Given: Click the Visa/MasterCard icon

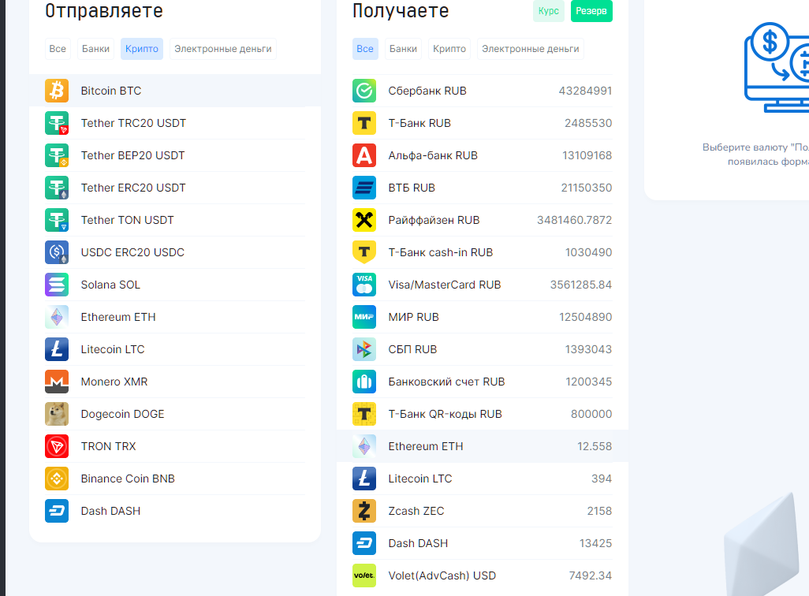Looking at the screenshot, I should [x=364, y=285].
